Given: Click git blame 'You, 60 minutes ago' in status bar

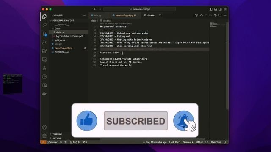Looking at the screenshot, I should pyautogui.click(x=155, y=142).
